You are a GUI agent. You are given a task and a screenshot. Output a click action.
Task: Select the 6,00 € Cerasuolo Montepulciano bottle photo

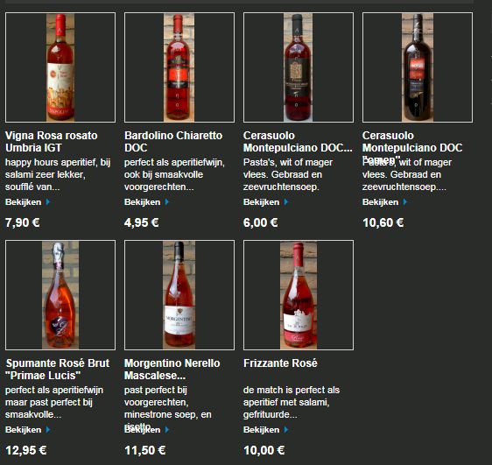(298, 67)
